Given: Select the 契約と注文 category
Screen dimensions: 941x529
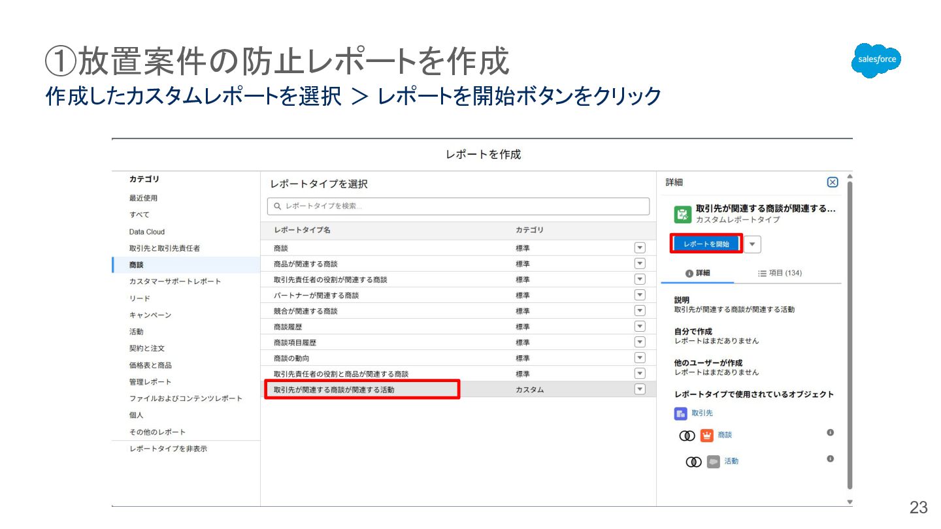Looking at the screenshot, I should [147, 348].
